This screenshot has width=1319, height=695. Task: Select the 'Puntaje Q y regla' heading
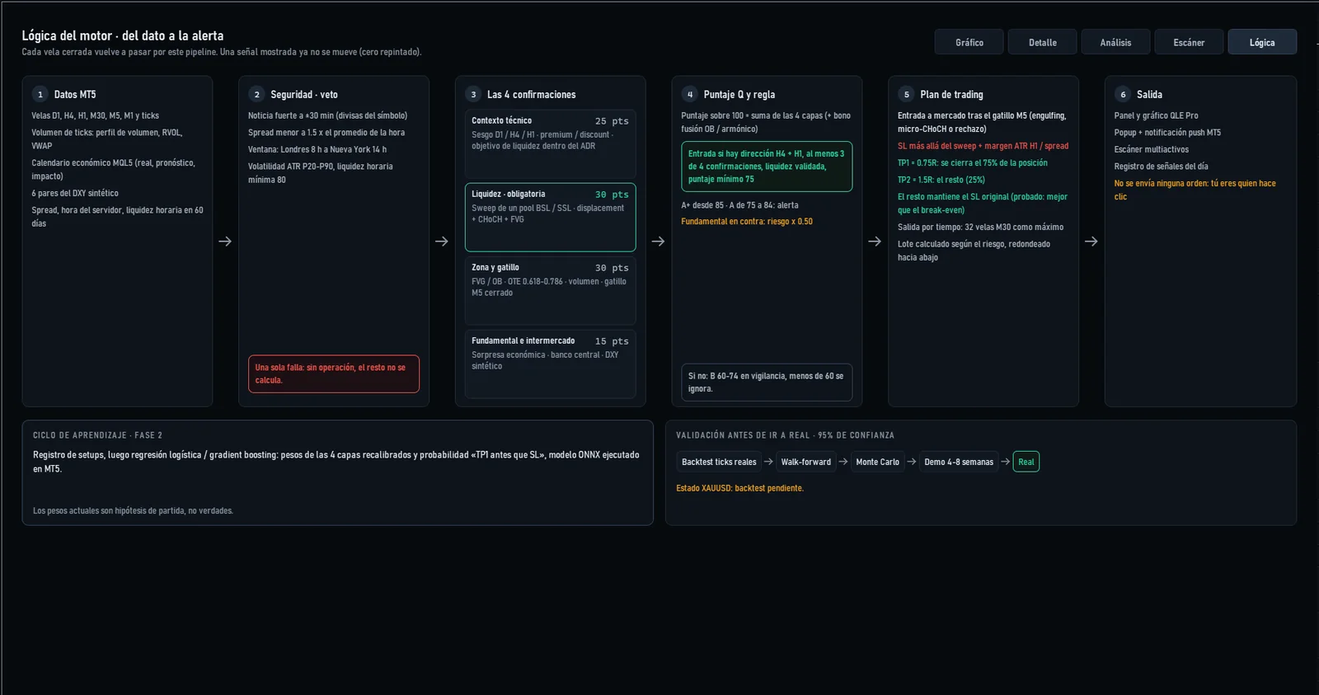click(739, 95)
